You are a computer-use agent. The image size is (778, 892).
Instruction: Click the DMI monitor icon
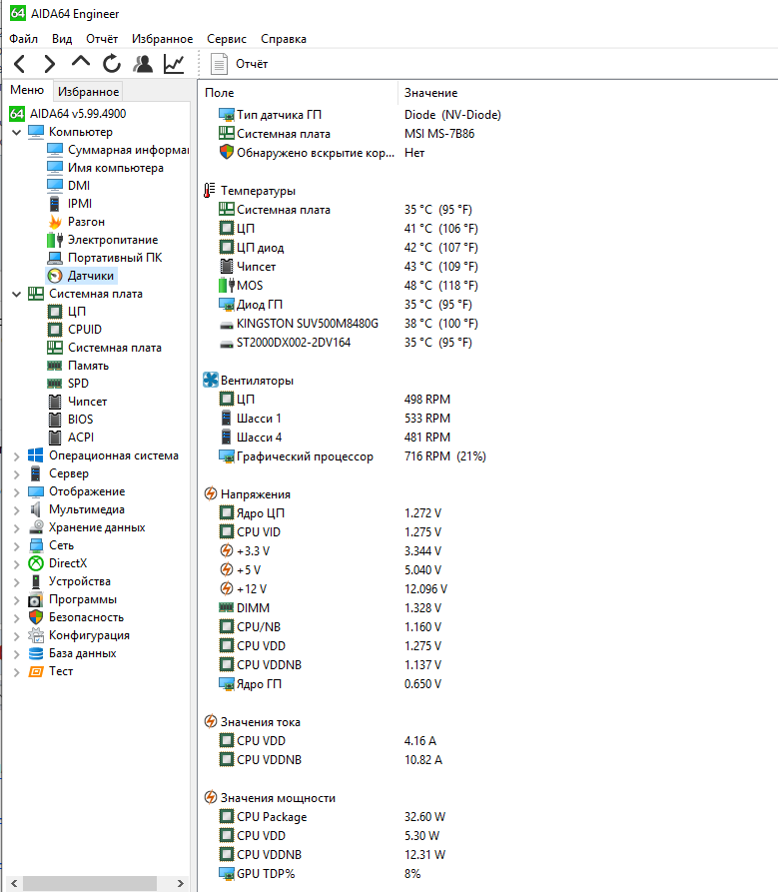point(55,186)
